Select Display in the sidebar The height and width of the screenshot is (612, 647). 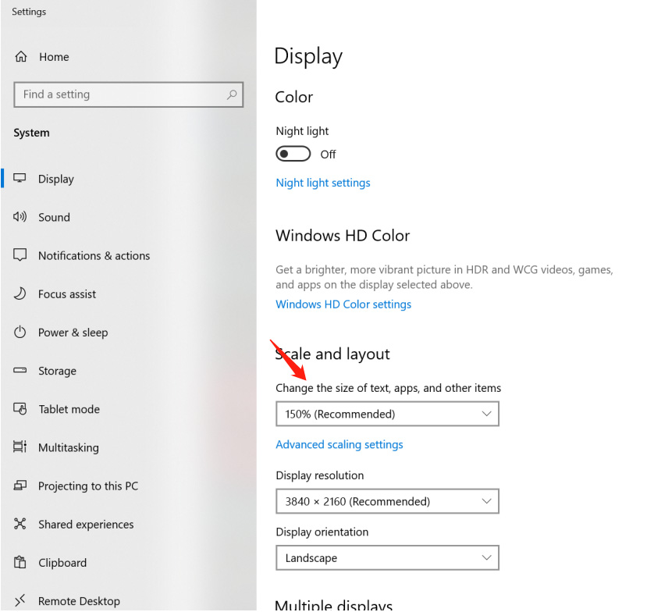(x=56, y=179)
